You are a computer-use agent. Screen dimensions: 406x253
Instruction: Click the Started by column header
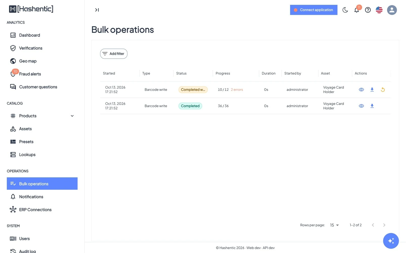[x=293, y=73]
